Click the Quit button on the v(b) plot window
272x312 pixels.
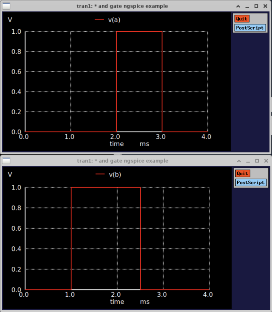coord(242,174)
